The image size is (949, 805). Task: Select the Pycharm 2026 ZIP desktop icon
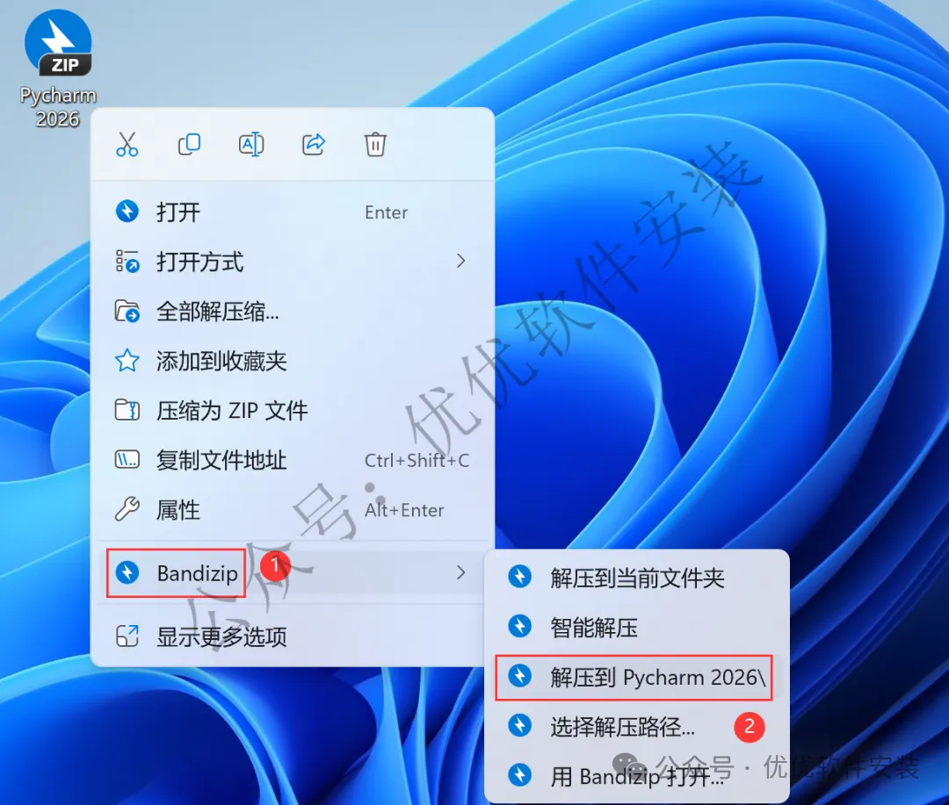click(x=58, y=67)
